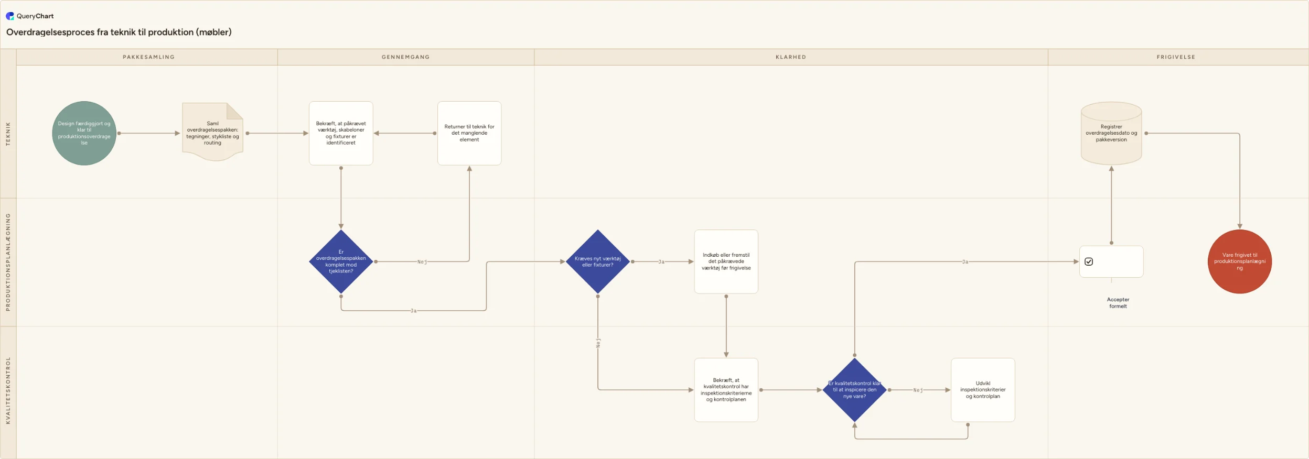1309x459 pixels.
Task: Click the diamond 'Kræves nyt værktøj eller fixturer?'
Action: [x=597, y=261]
